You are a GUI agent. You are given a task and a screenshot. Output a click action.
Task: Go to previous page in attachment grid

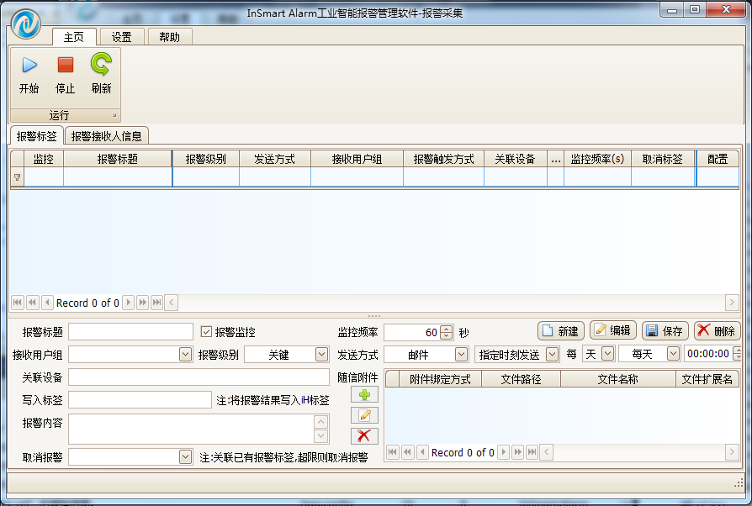click(x=408, y=452)
